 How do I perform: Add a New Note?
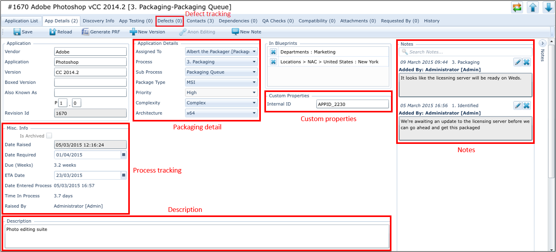point(246,32)
